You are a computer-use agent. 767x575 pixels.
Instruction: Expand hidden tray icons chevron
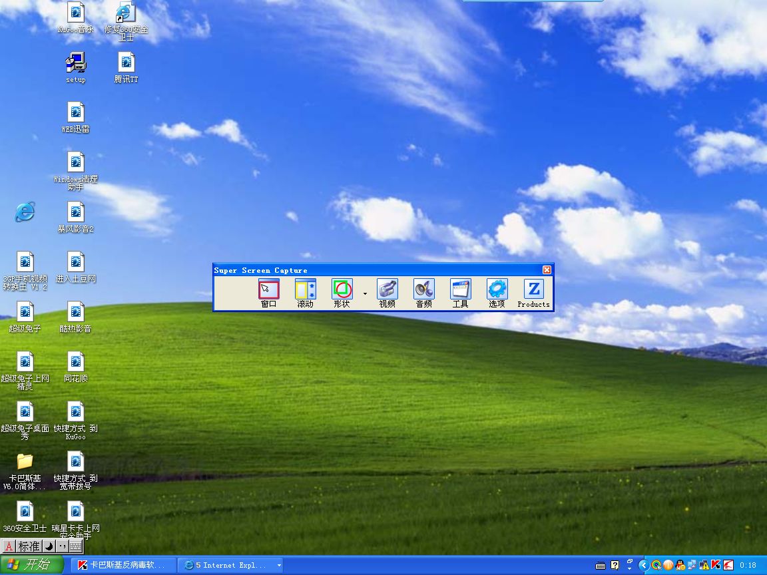click(644, 565)
